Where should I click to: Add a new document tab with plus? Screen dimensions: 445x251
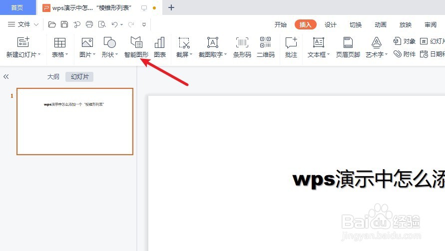pyautogui.click(x=171, y=7)
